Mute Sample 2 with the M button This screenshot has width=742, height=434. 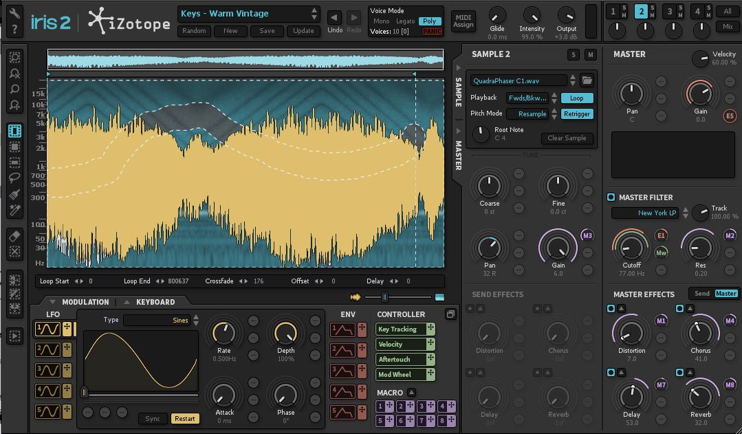pyautogui.click(x=591, y=55)
